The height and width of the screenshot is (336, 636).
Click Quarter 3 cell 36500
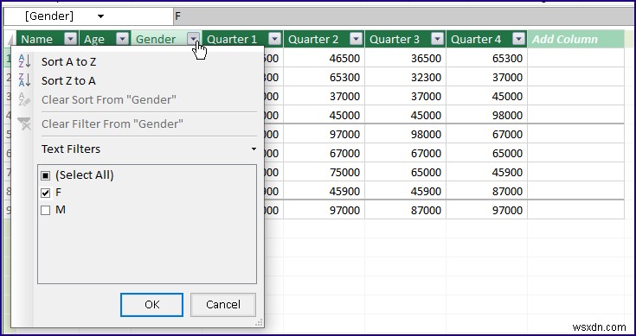click(x=405, y=58)
